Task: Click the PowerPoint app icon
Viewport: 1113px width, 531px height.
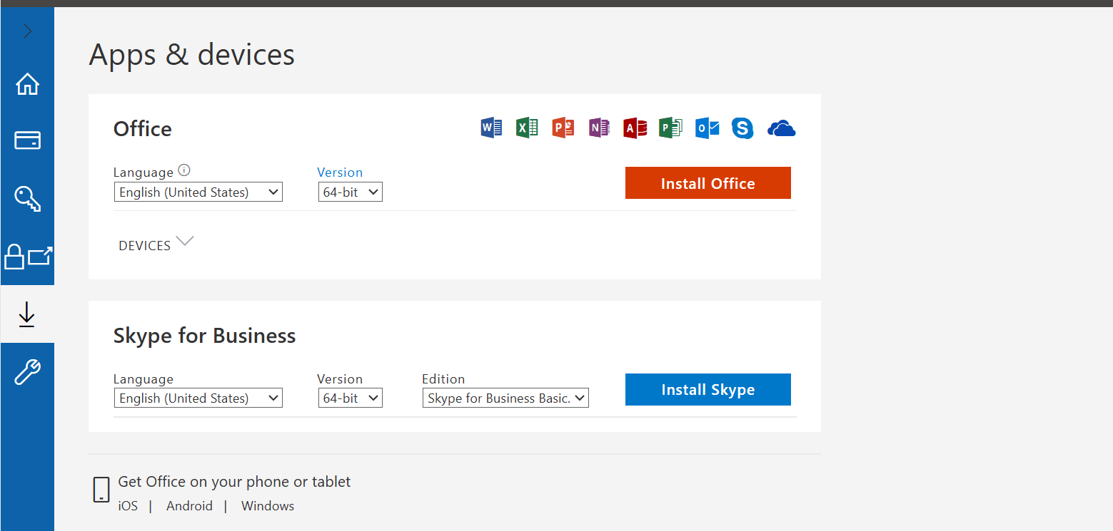Action: pyautogui.click(x=563, y=128)
